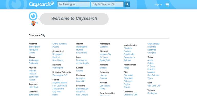This screenshot has width=197, height=96.
Task: Select the Mobile city link
Action: tap(32, 53)
